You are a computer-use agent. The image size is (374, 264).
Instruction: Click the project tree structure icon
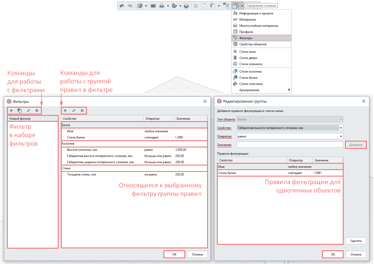point(226,6)
